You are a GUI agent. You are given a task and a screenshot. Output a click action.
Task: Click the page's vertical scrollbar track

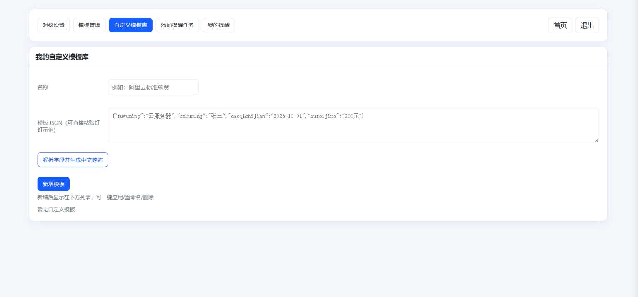(635, 167)
